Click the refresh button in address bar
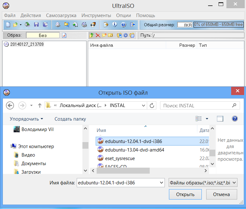246x209 pixels. 152,105
